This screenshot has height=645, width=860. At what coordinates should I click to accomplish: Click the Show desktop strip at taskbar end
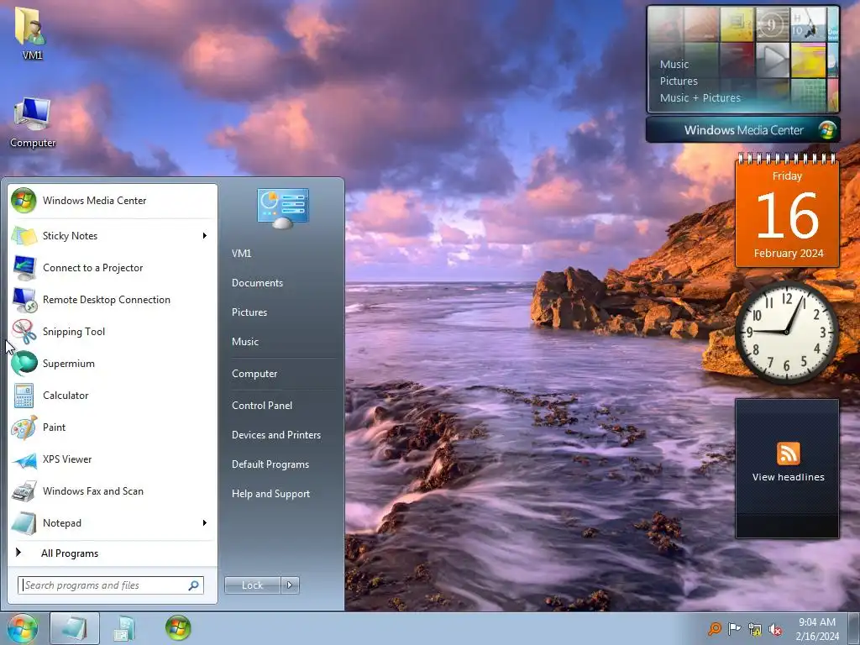(x=854, y=628)
